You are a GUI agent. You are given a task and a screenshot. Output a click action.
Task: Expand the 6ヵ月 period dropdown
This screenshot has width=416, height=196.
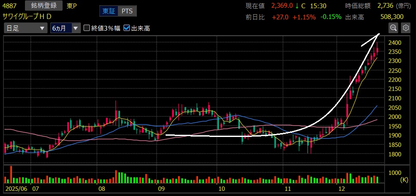pyautogui.click(x=65, y=28)
